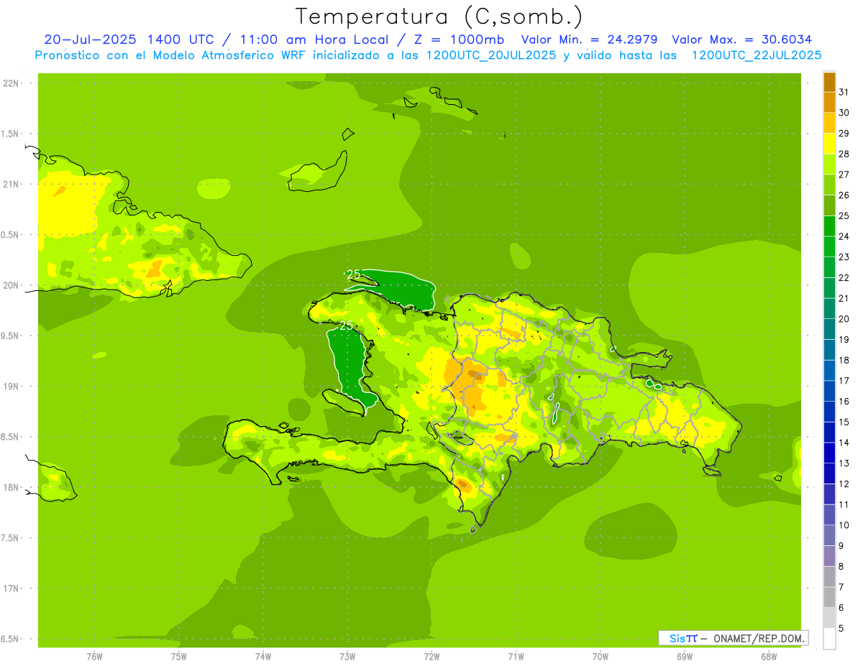
Task: Click the date text "20-Jul-2025 1400 UTC"
Action: click(129, 40)
